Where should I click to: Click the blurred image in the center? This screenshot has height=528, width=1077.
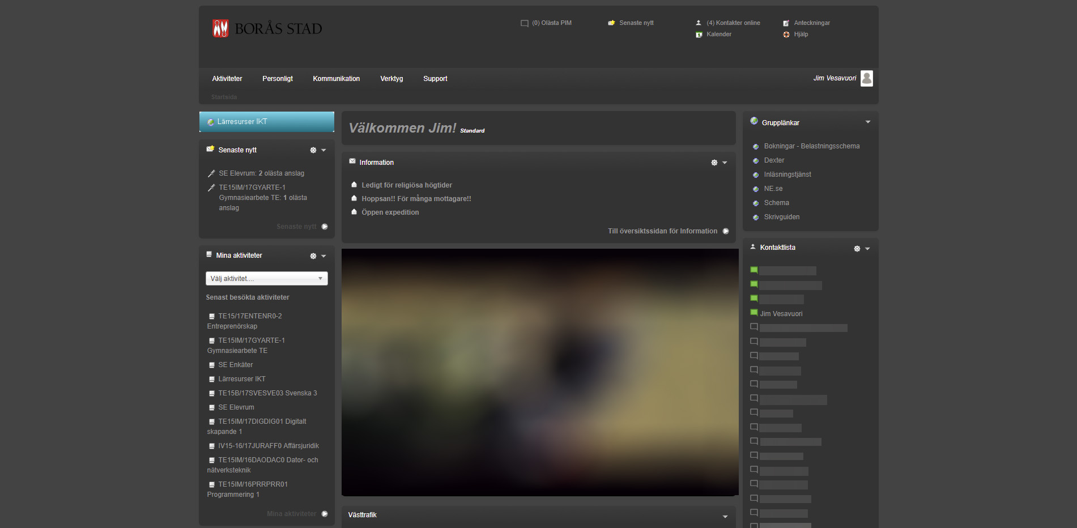tap(540, 372)
